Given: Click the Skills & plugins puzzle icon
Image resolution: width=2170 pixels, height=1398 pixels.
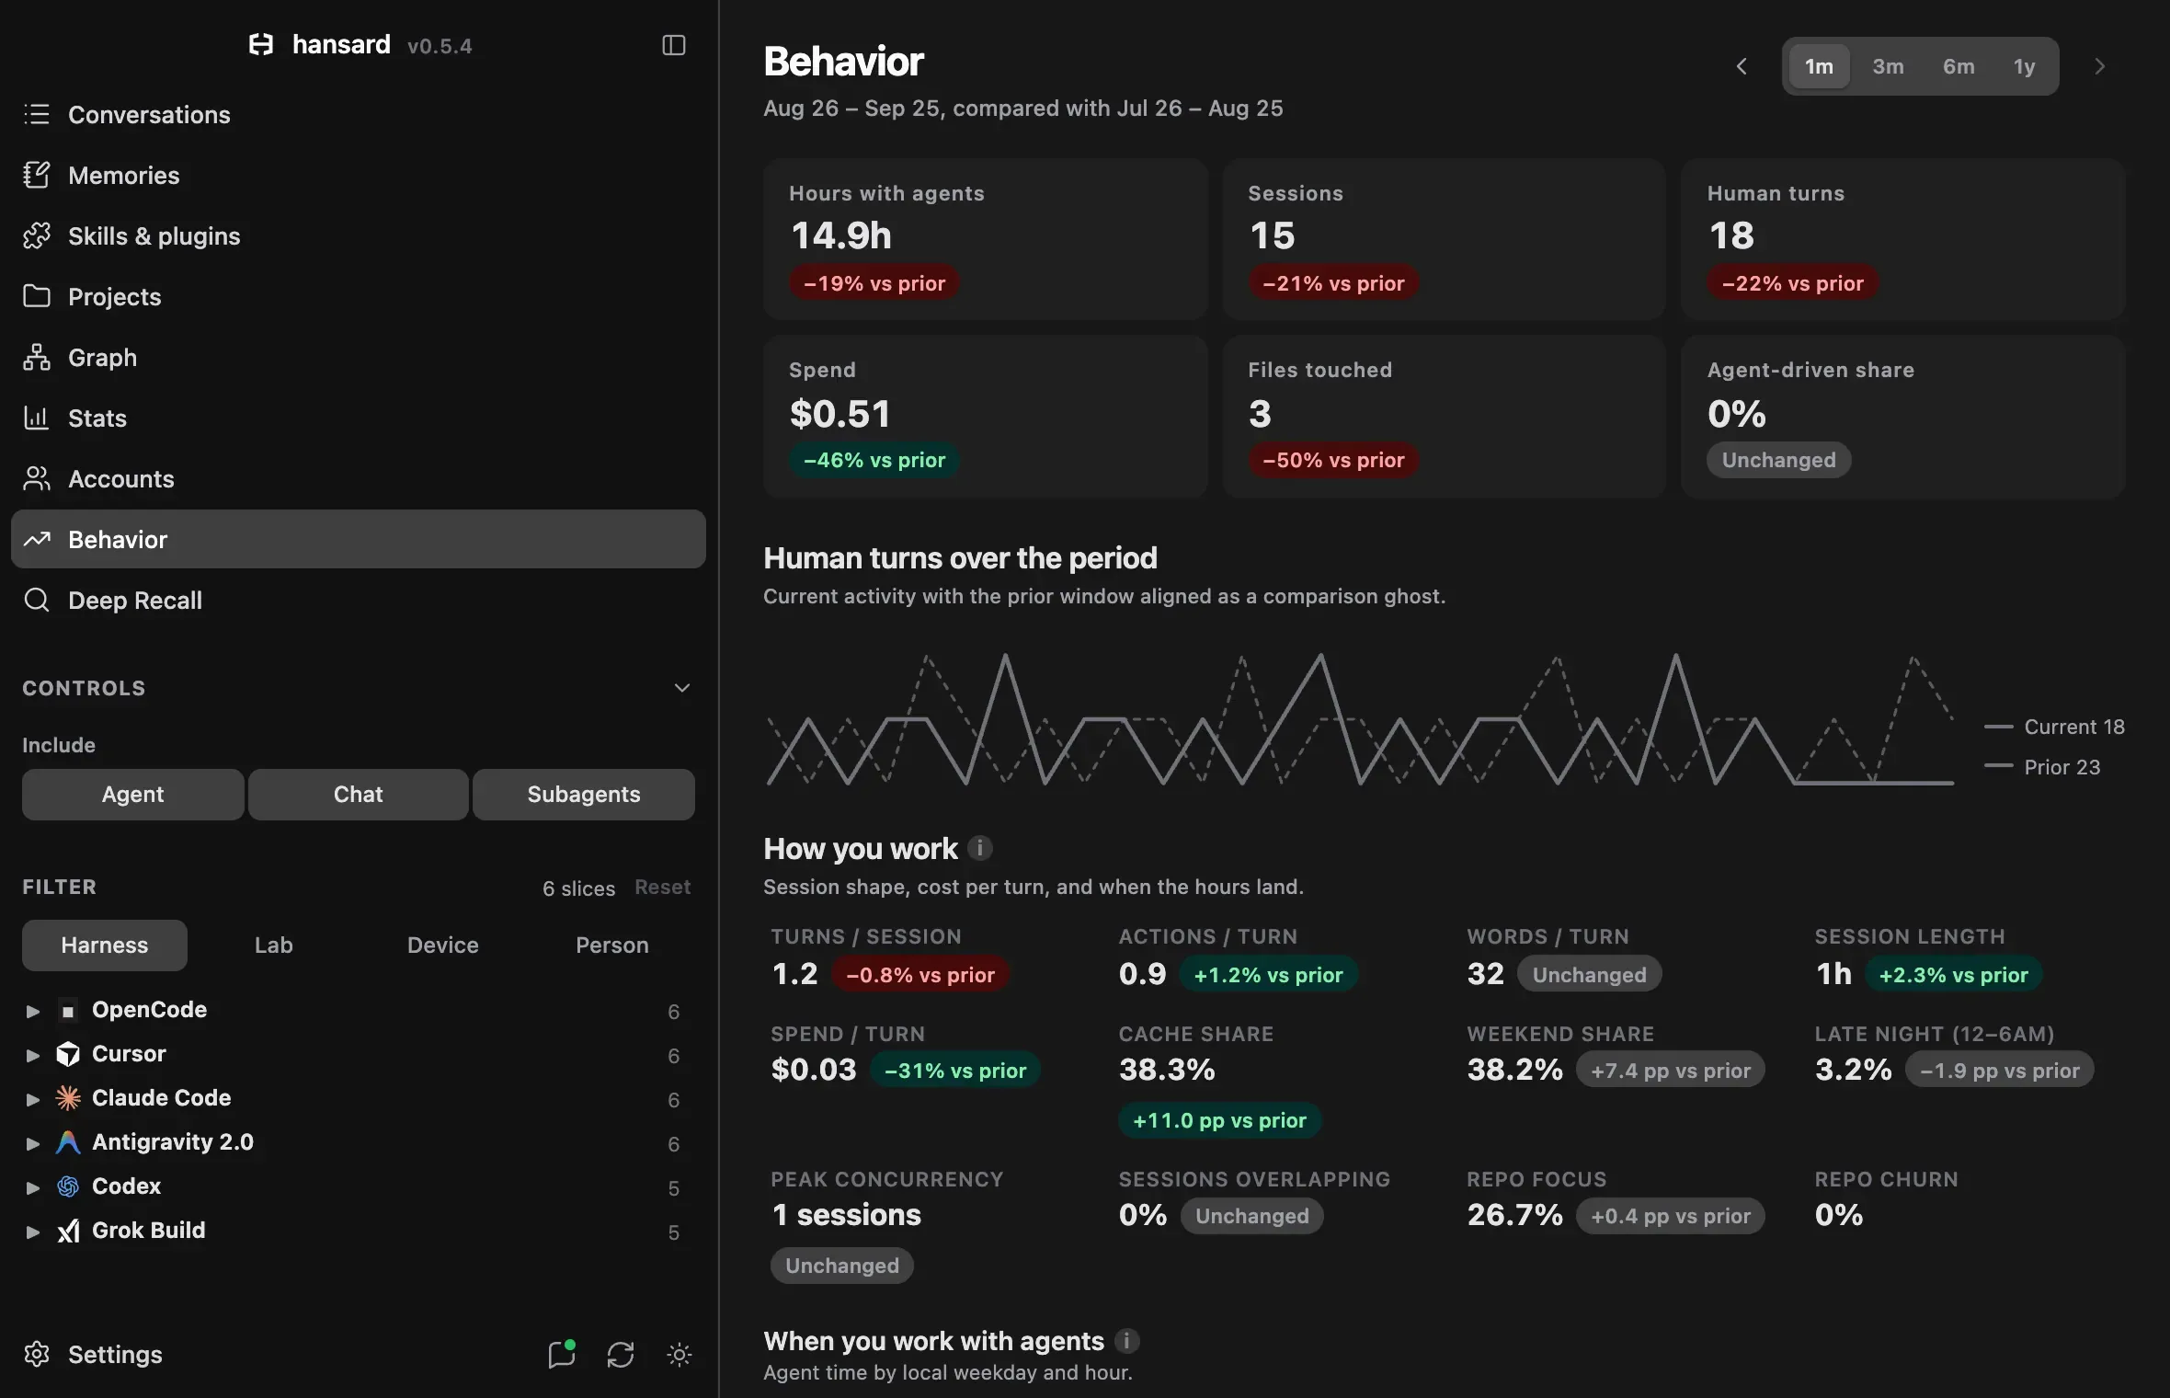Looking at the screenshot, I should pyautogui.click(x=37, y=235).
